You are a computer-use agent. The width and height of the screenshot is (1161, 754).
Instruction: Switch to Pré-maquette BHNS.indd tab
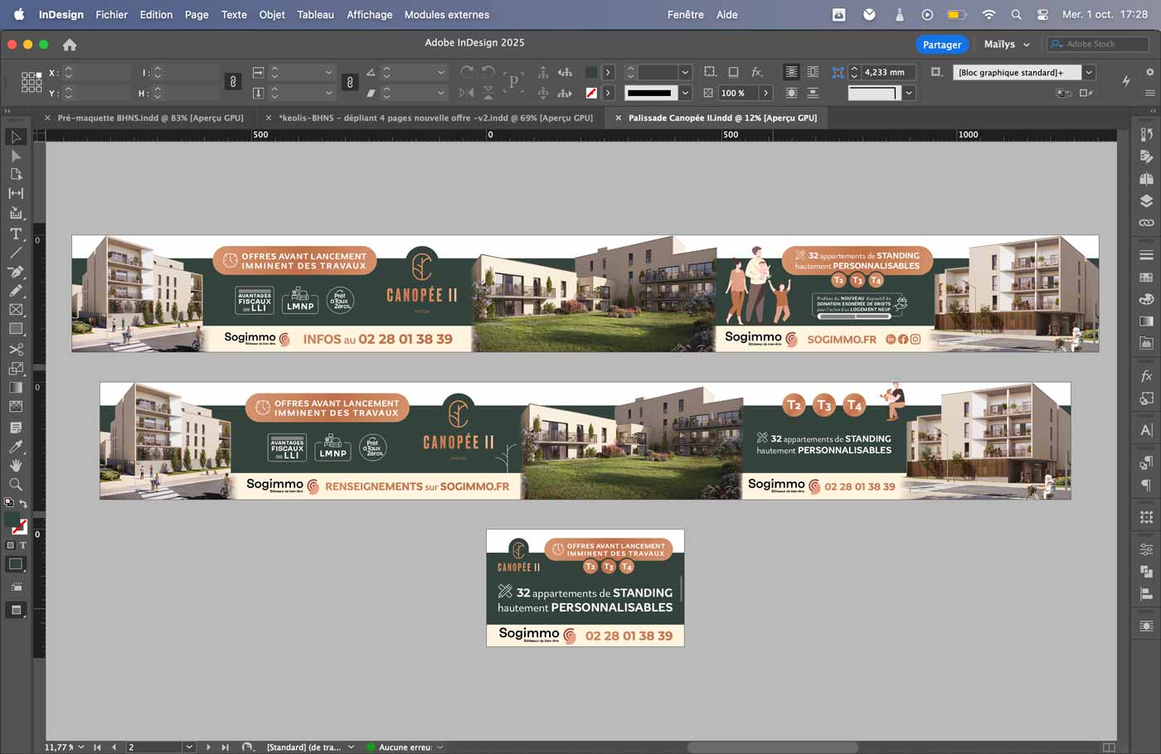(150, 118)
